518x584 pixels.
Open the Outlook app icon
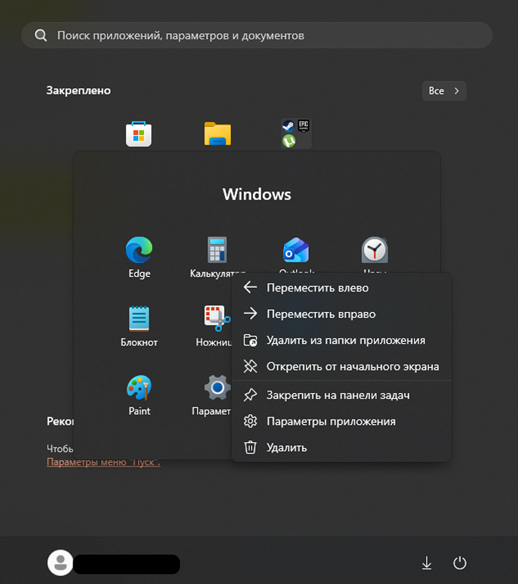(x=296, y=250)
